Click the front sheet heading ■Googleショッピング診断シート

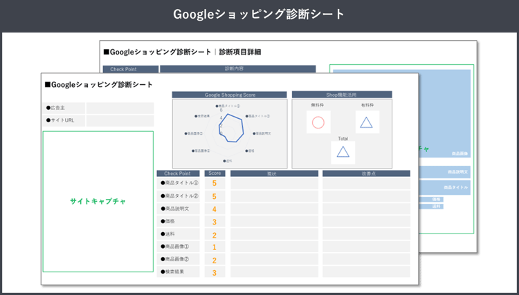(x=99, y=85)
